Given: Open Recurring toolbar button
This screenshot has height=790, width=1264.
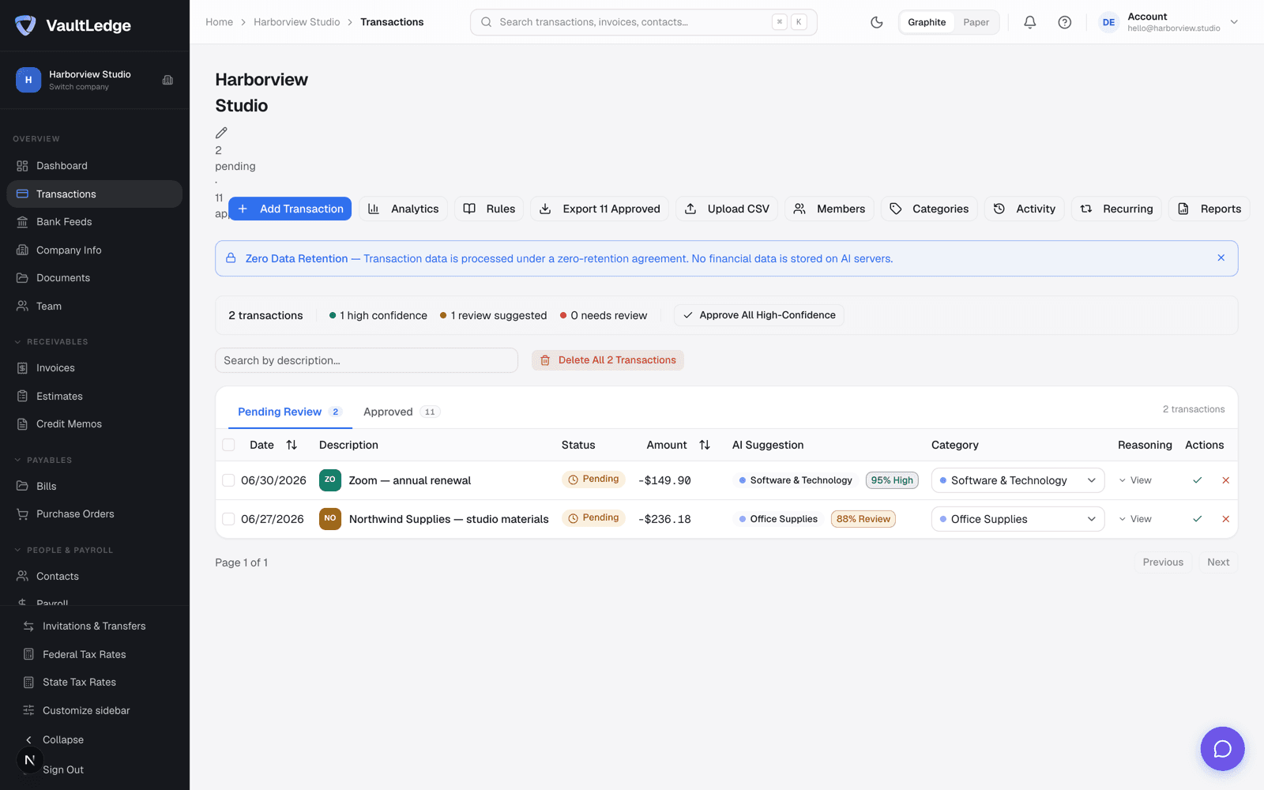Looking at the screenshot, I should (1116, 209).
